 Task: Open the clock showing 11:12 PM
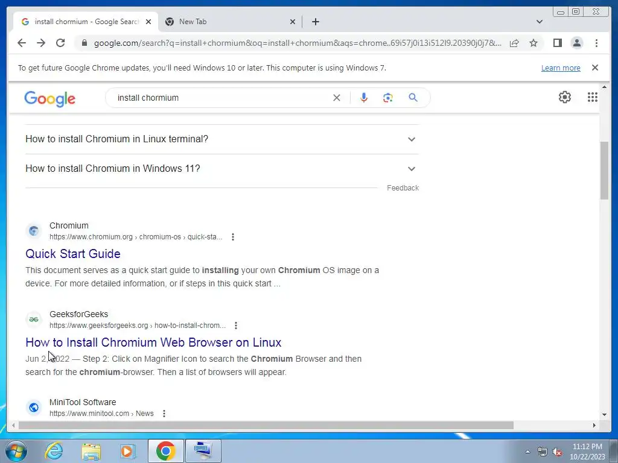point(587,451)
